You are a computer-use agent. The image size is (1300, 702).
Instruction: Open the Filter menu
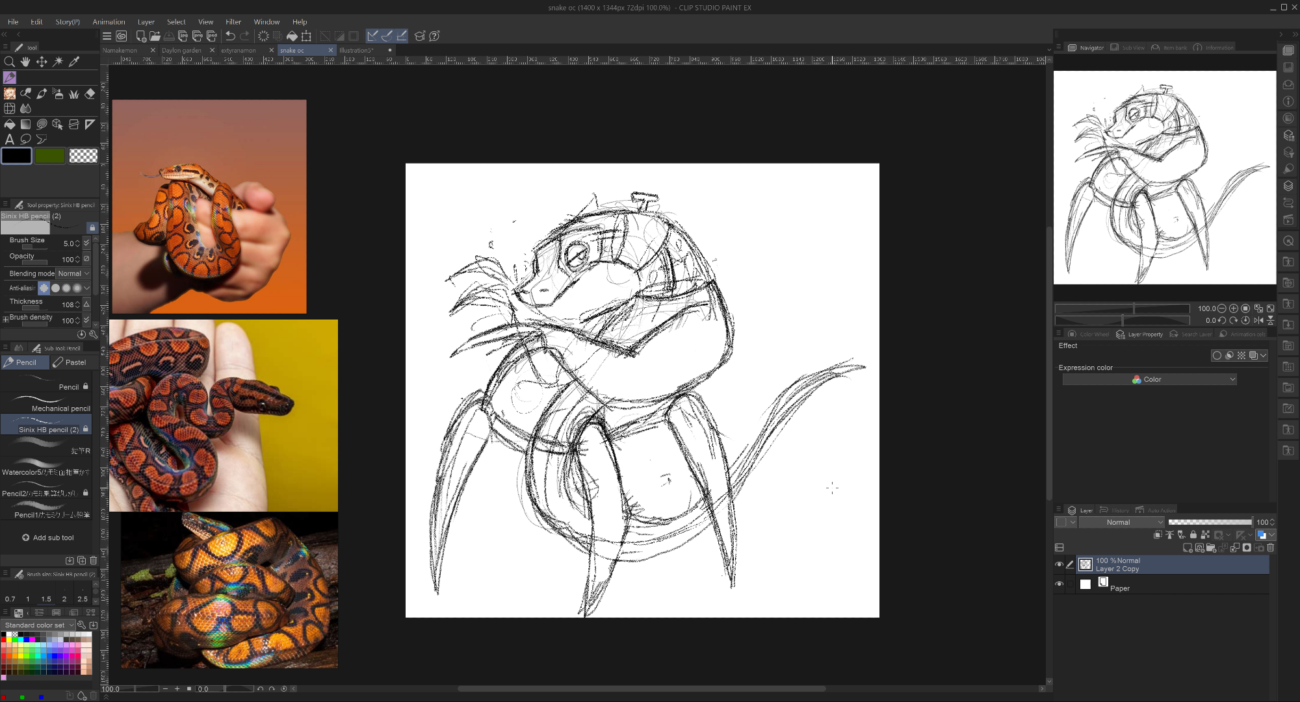coord(233,21)
